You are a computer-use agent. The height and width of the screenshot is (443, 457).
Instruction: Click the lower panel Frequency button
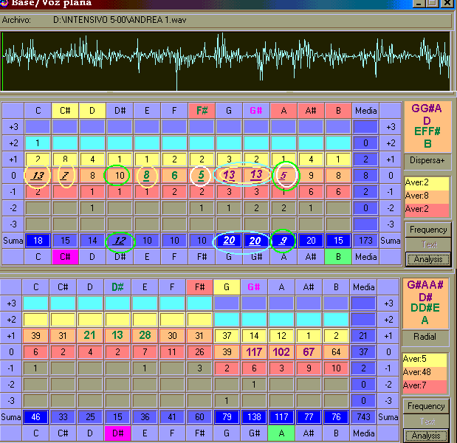[426, 406]
